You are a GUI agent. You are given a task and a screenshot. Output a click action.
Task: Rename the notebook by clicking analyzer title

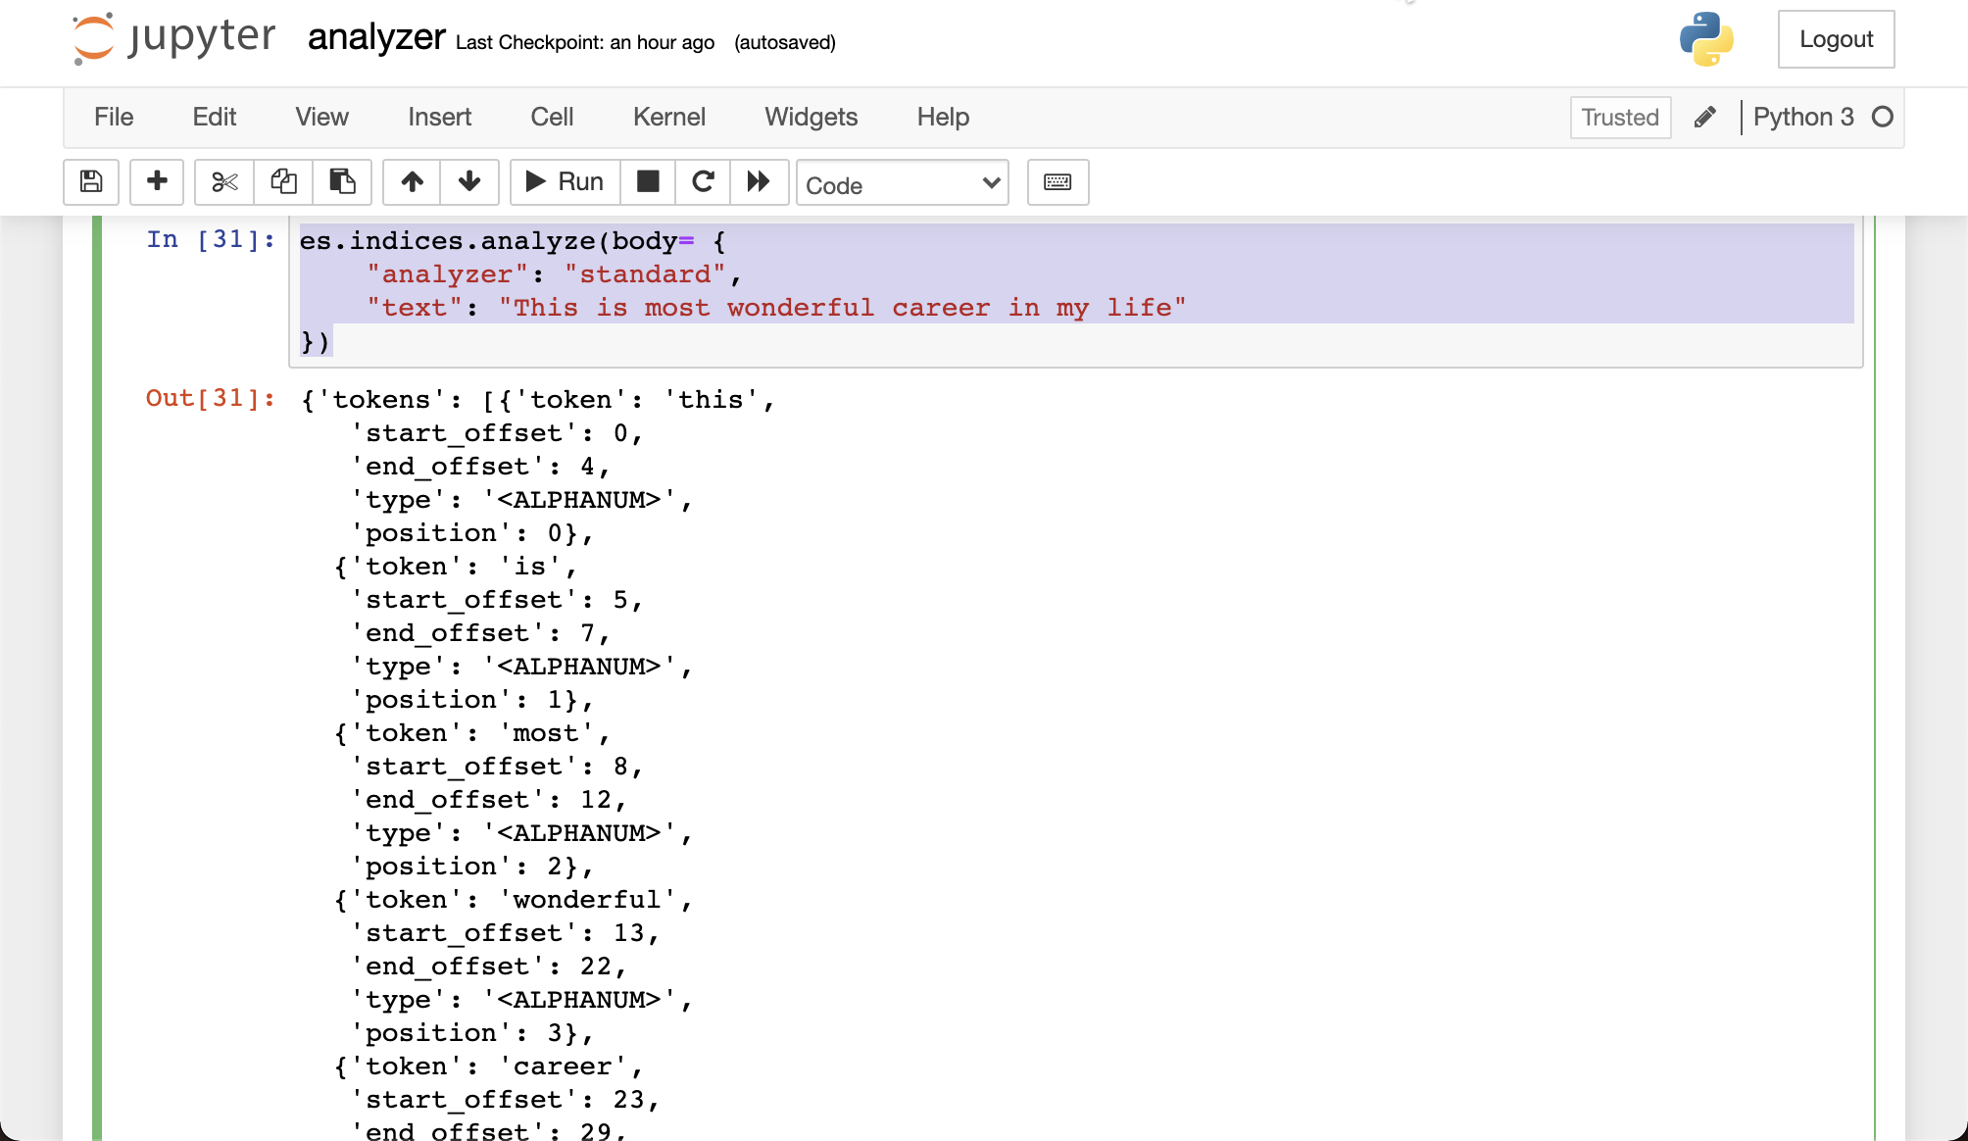375,39
